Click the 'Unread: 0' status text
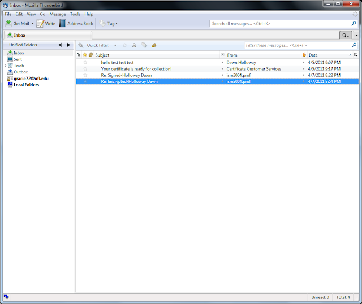The image size is (362, 304). (x=320, y=297)
